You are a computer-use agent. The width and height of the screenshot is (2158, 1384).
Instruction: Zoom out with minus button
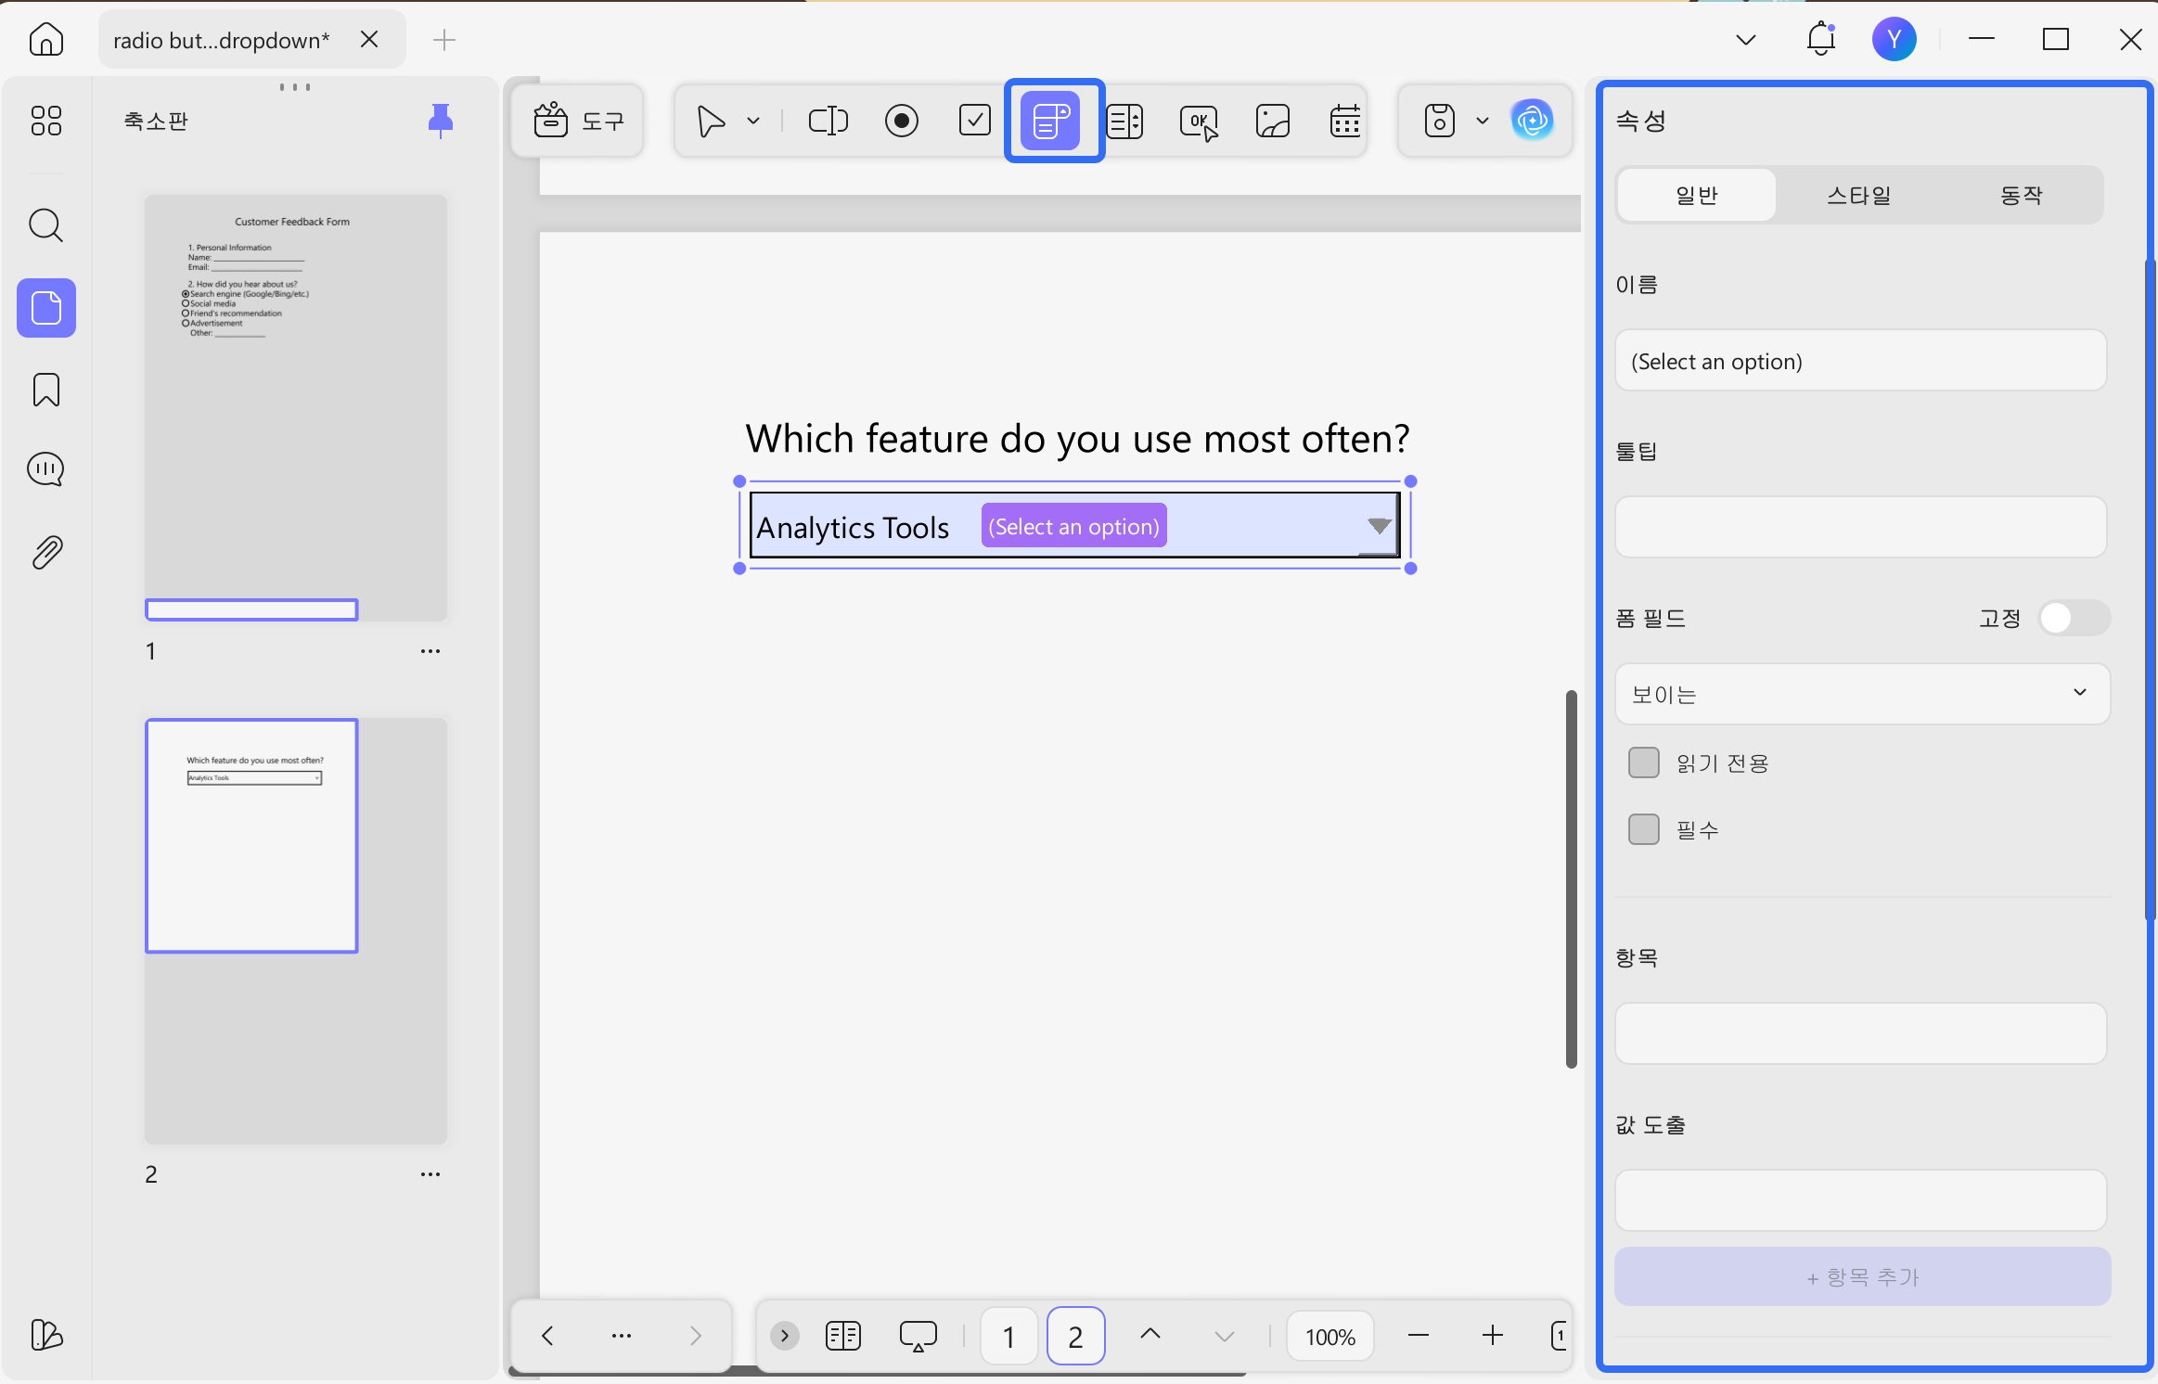[1419, 1336]
